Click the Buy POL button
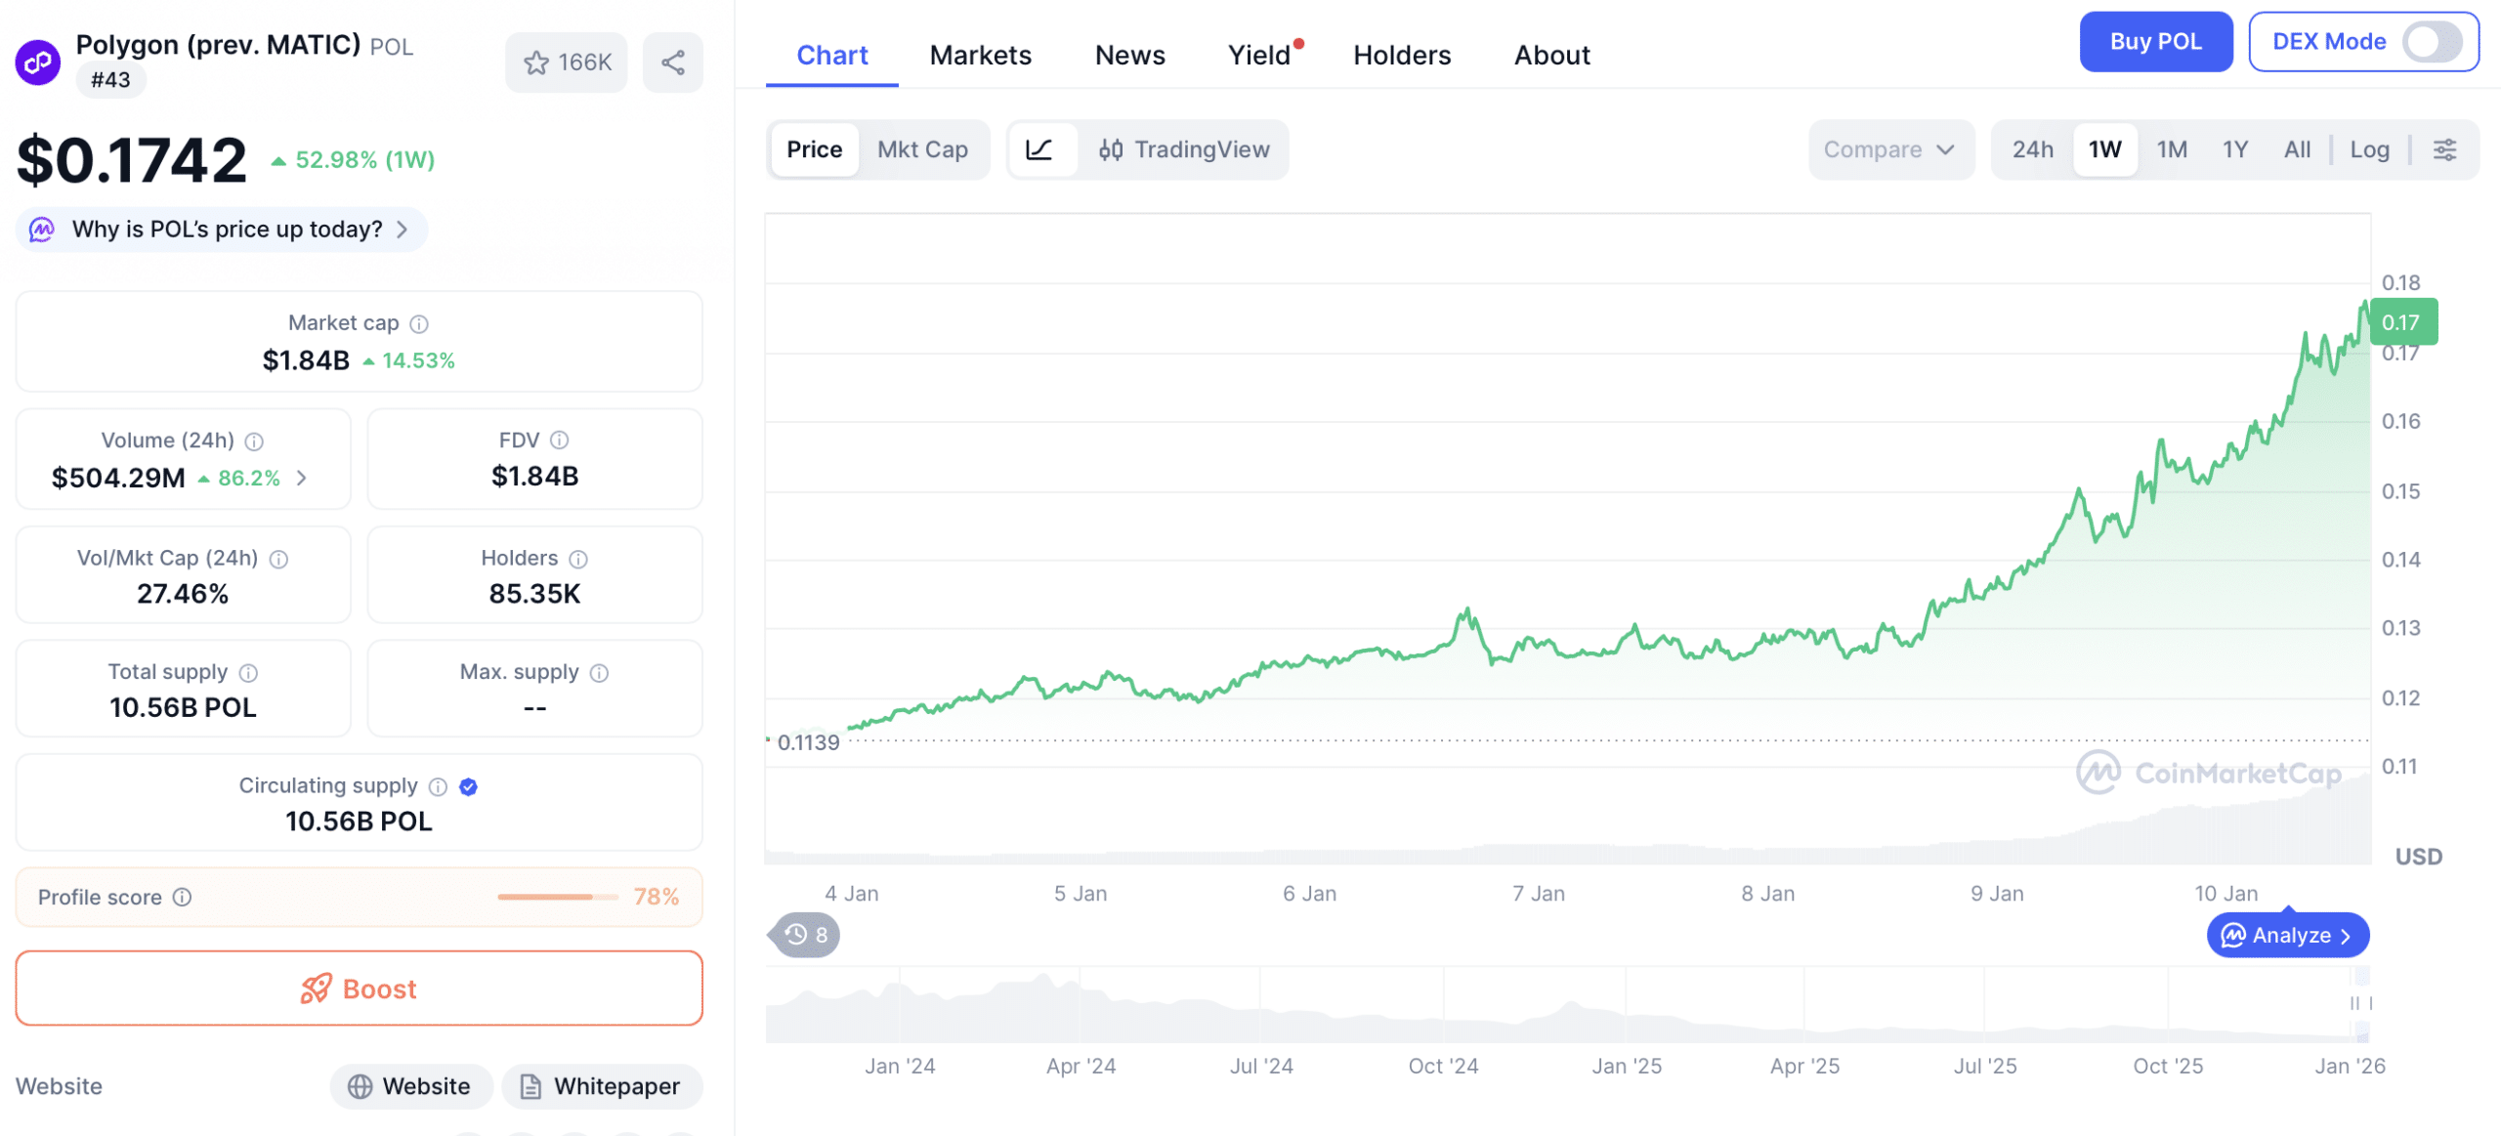 tap(2156, 41)
